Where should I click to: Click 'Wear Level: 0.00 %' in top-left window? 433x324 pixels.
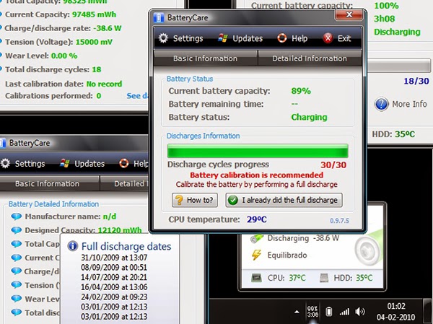(41, 56)
